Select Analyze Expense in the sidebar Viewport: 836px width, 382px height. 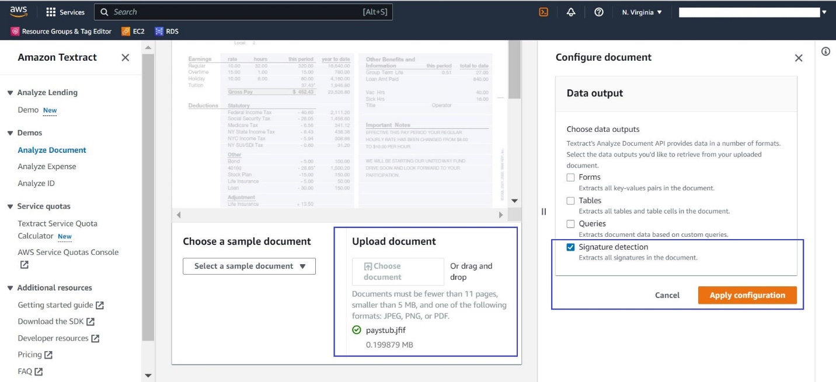point(47,166)
